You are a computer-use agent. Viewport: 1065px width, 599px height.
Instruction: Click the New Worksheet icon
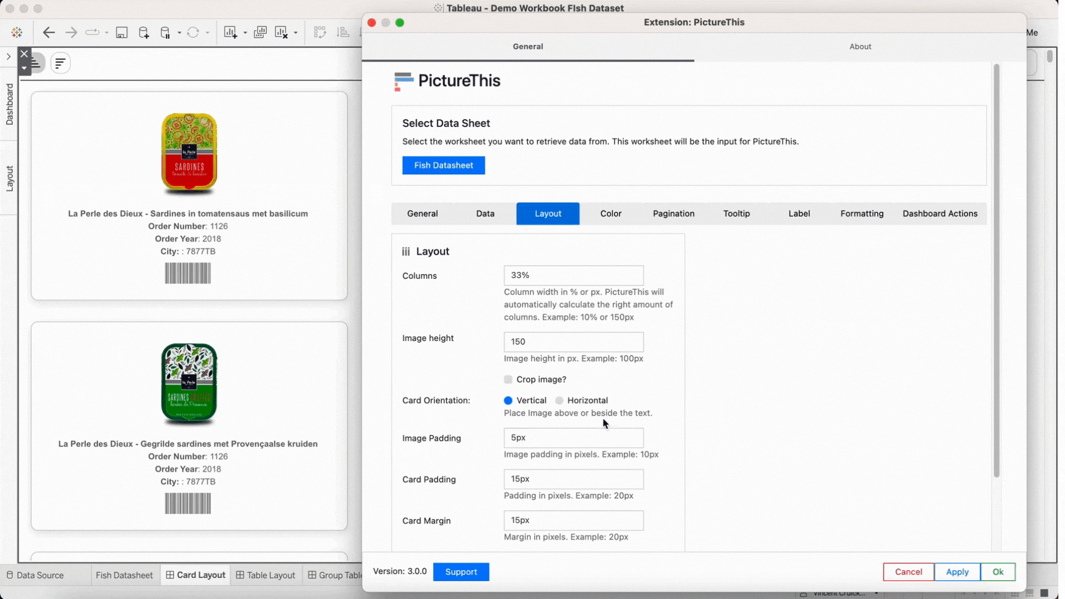tap(230, 33)
